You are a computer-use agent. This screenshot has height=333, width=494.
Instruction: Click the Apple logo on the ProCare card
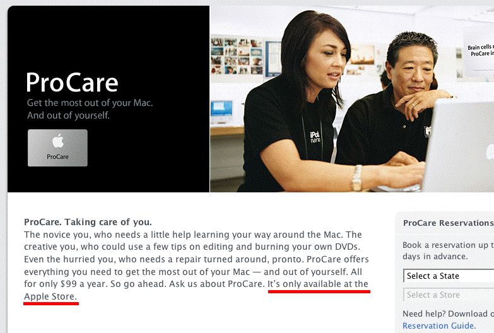57,141
